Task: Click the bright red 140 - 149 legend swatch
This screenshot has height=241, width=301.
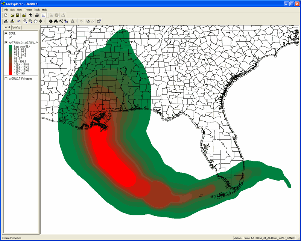Action: 11,74
